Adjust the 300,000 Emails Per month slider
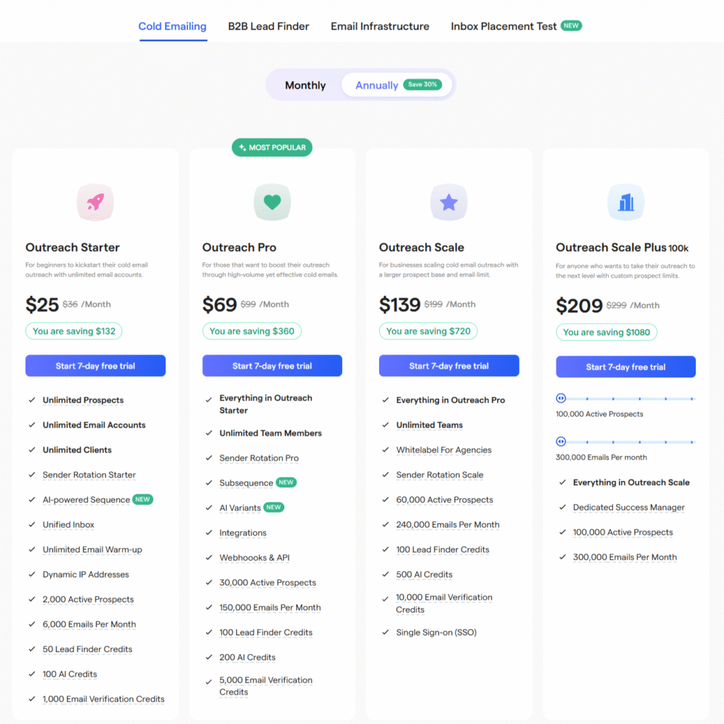The width and height of the screenshot is (724, 724). [x=561, y=442]
